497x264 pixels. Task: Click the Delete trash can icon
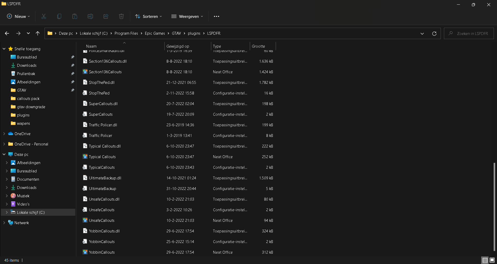coord(121,16)
